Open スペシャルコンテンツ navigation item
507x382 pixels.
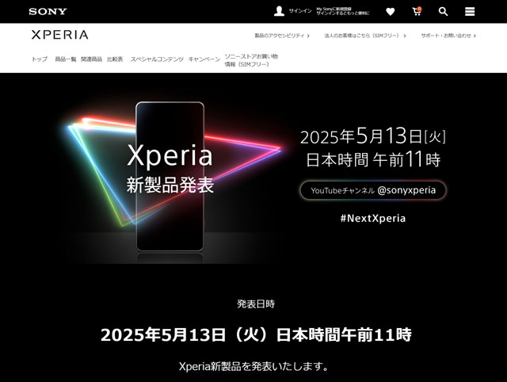pyautogui.click(x=157, y=59)
